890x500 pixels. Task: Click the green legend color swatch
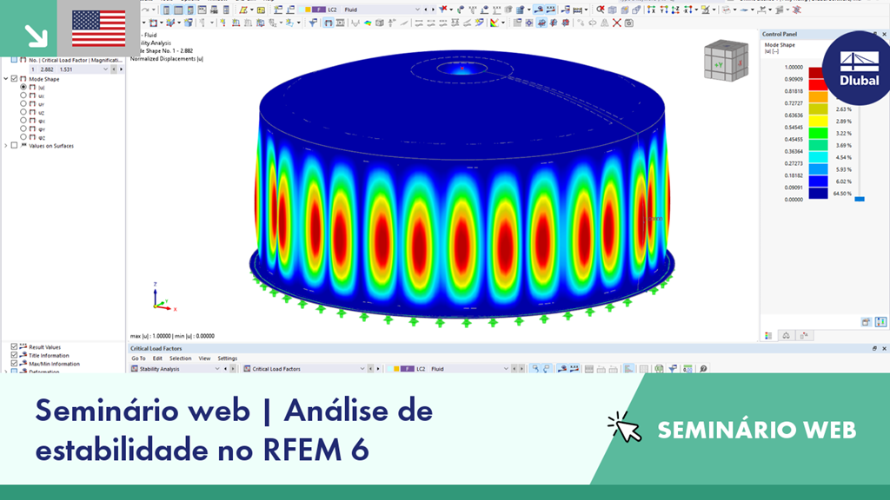pyautogui.click(x=818, y=133)
